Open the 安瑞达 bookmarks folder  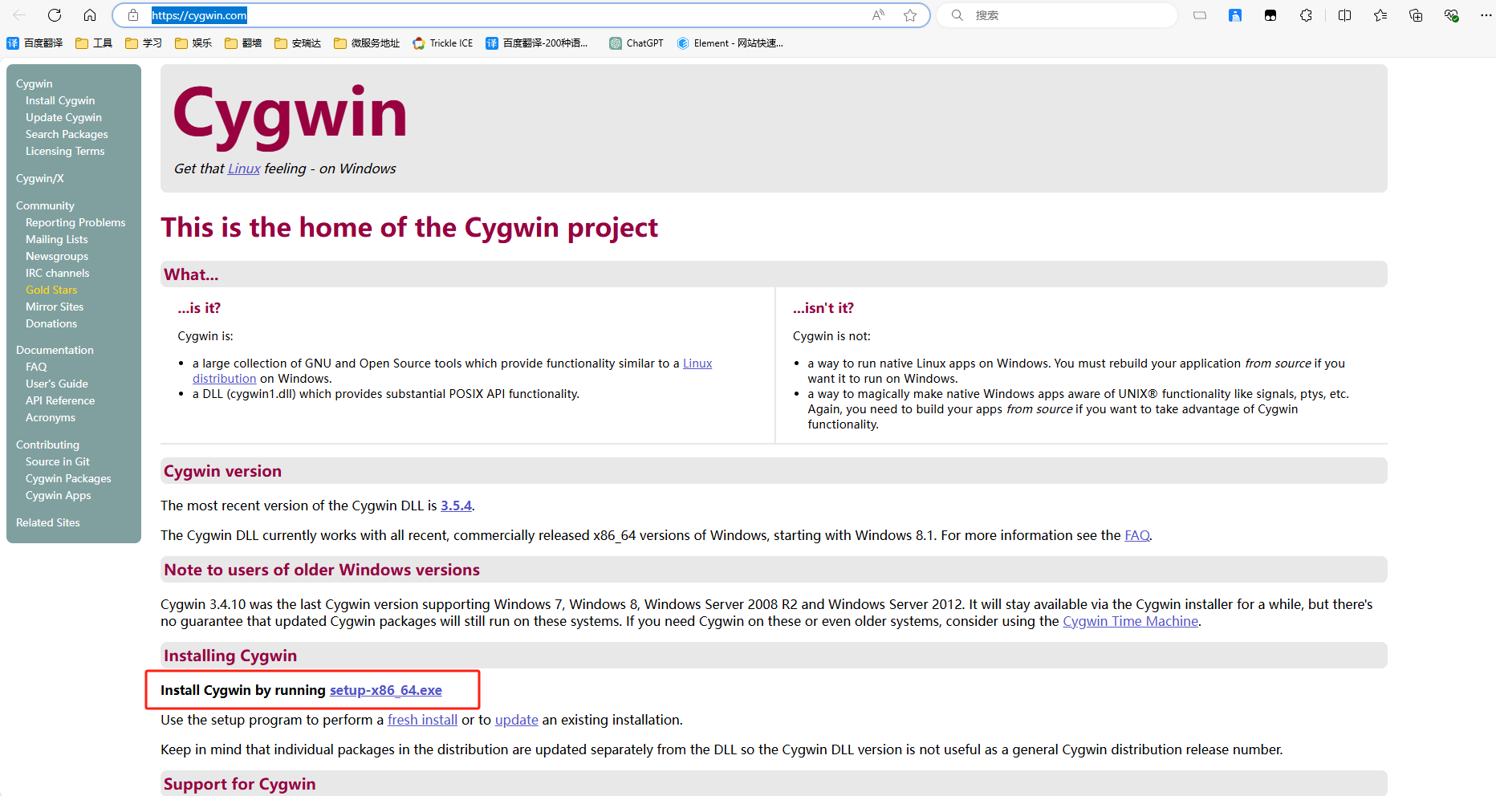click(298, 43)
